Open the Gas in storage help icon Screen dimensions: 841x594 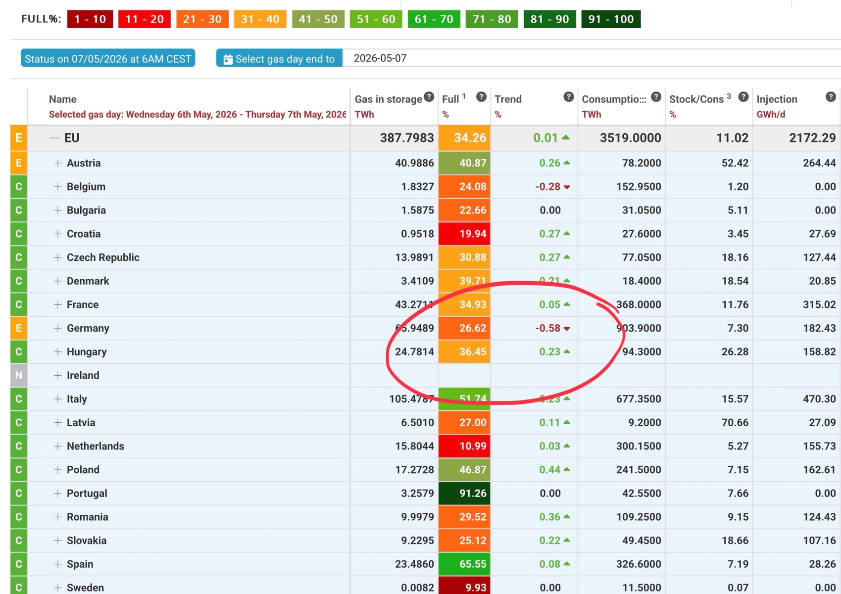(x=429, y=97)
